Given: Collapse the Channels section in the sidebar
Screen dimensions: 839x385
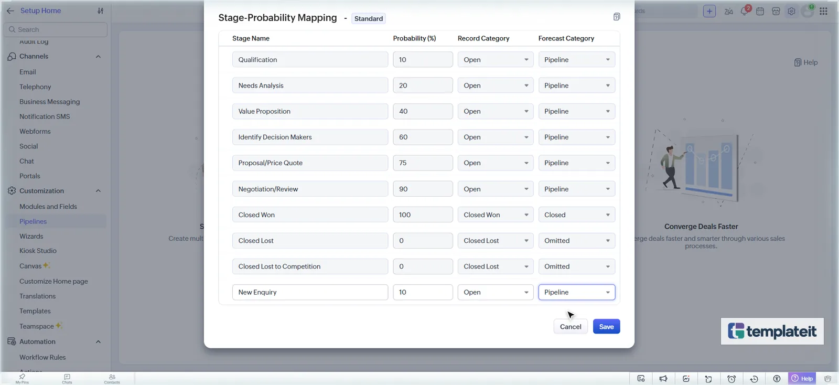Looking at the screenshot, I should 98,57.
